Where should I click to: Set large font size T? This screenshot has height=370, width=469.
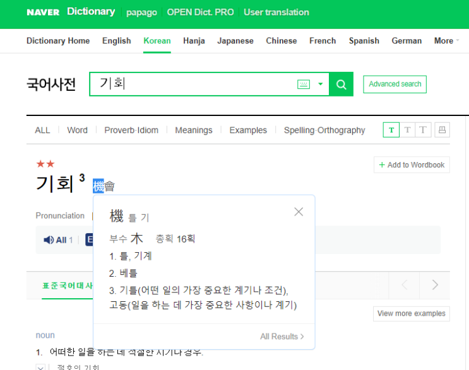(x=423, y=130)
